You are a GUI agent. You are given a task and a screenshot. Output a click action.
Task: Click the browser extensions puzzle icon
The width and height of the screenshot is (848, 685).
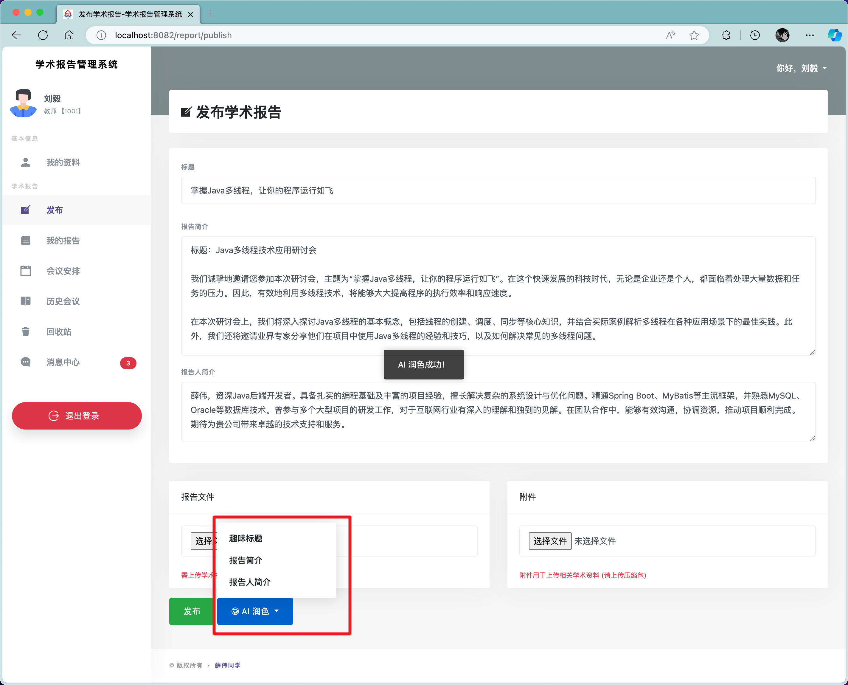(726, 35)
